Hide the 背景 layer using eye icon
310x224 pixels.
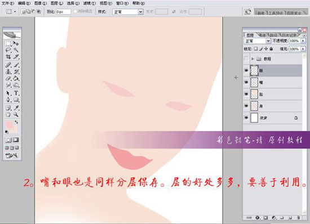click(x=246, y=118)
